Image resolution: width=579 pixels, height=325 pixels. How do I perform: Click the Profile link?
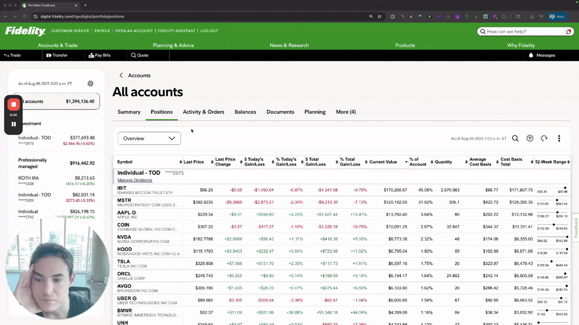coord(102,31)
